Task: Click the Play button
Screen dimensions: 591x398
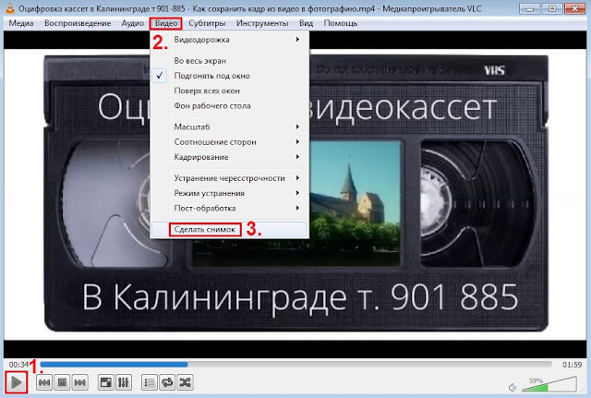Action: coord(17,382)
